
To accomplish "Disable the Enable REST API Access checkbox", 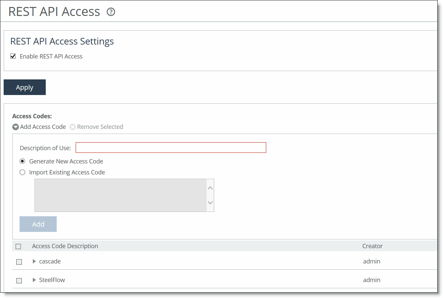I will (x=13, y=56).
